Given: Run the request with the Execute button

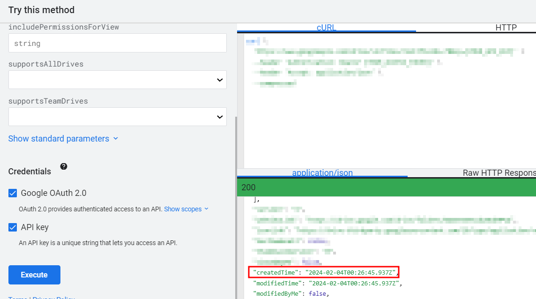Looking at the screenshot, I should (x=34, y=275).
